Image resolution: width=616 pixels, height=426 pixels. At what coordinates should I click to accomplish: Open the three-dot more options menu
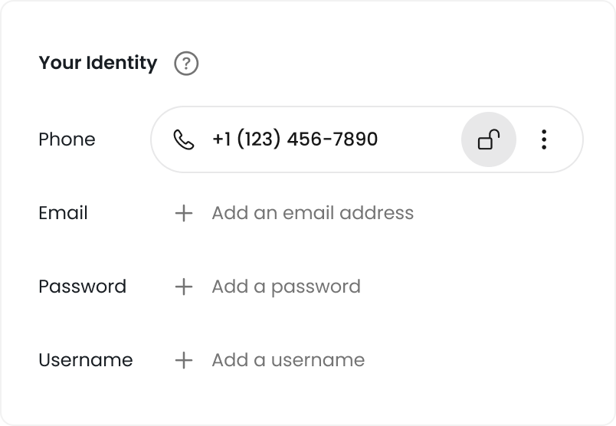click(x=543, y=139)
